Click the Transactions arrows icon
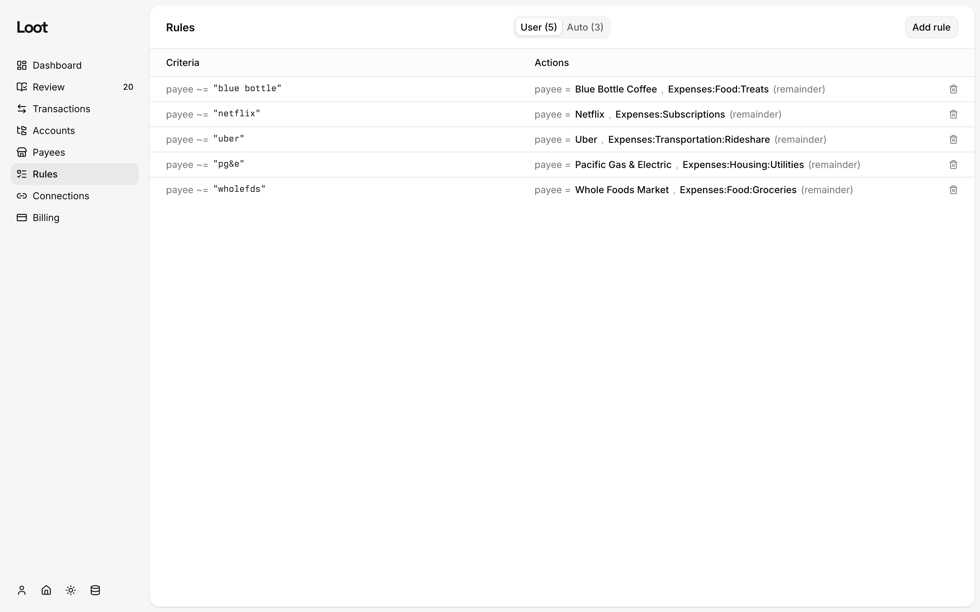 [21, 109]
